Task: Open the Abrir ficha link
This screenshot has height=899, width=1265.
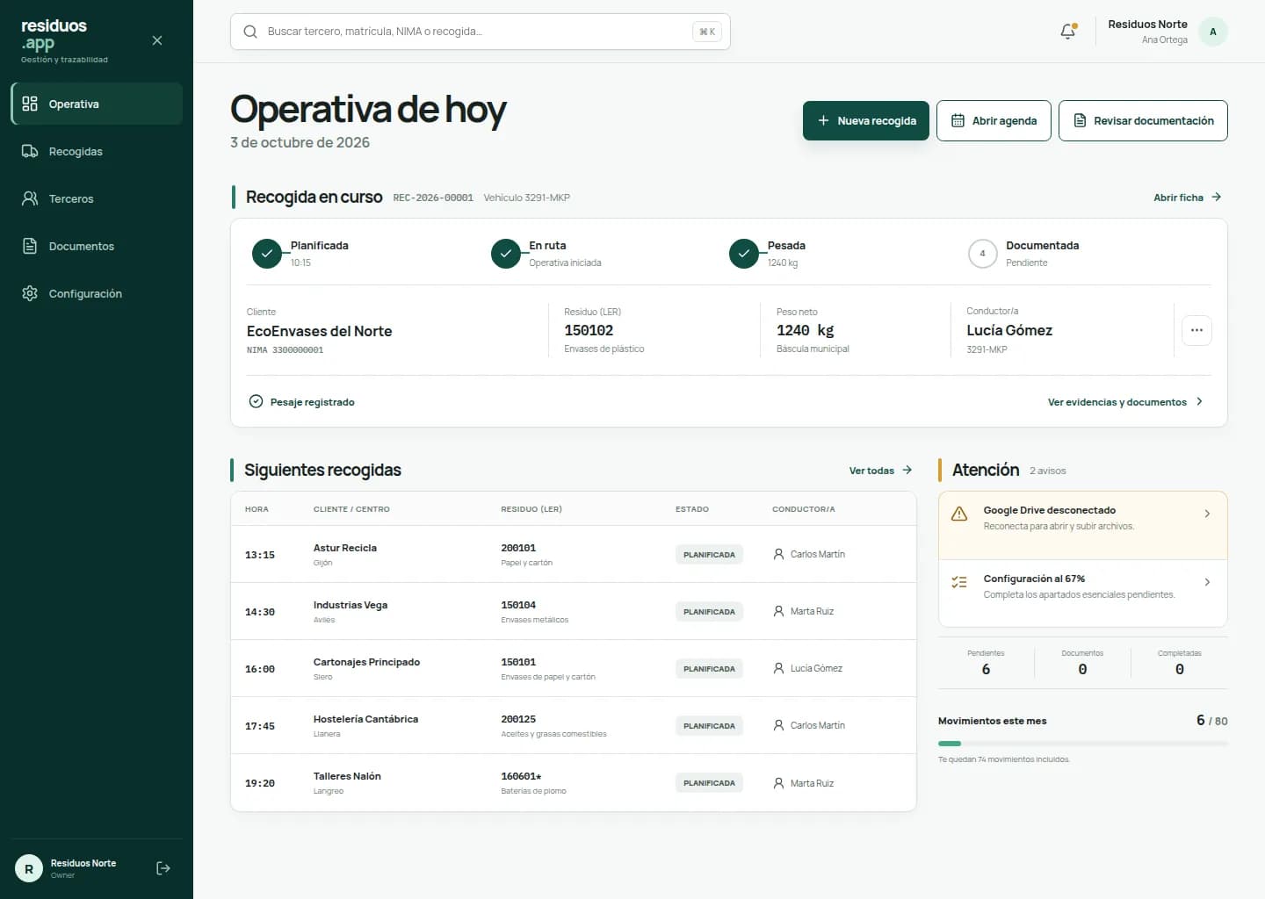Action: tap(1188, 198)
